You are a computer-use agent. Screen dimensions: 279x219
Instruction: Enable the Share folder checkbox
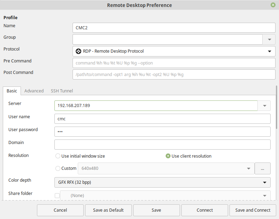pyautogui.click(x=57, y=196)
